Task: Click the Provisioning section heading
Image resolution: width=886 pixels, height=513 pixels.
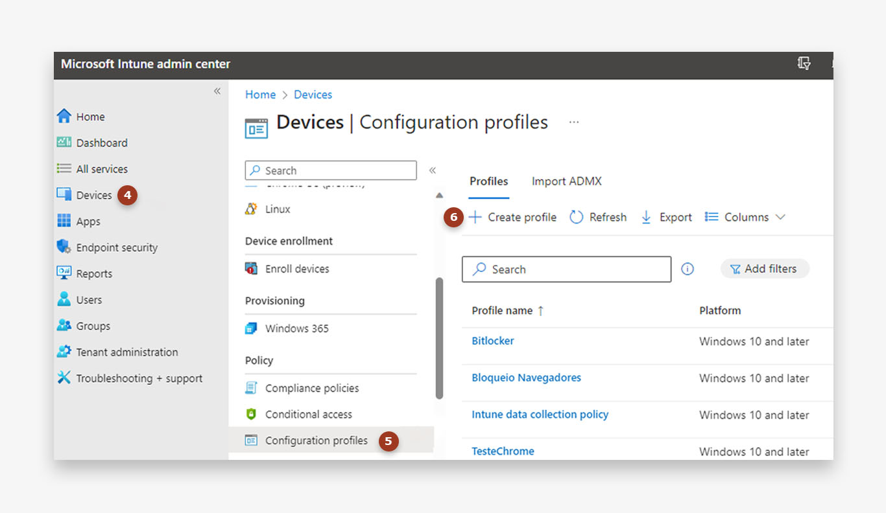Action: 274,301
